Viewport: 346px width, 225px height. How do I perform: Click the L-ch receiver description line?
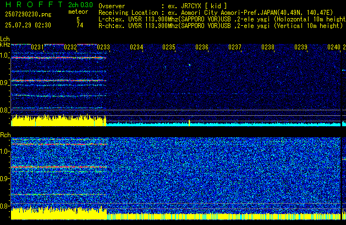click(x=222, y=19)
